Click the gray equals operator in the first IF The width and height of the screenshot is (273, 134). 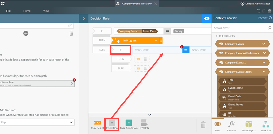[x=167, y=31]
